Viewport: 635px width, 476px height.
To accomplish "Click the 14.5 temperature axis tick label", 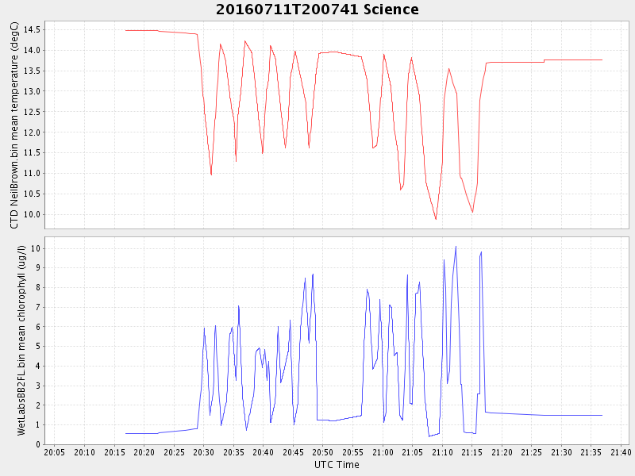I will (x=32, y=29).
